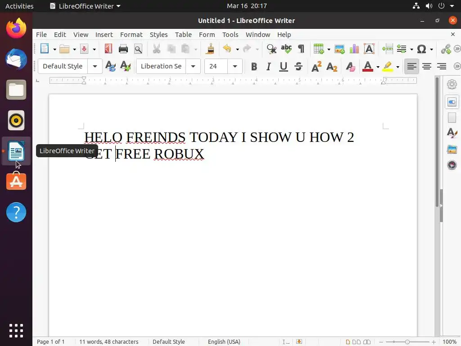Click the New document icon
The image size is (461, 346).
point(45,49)
